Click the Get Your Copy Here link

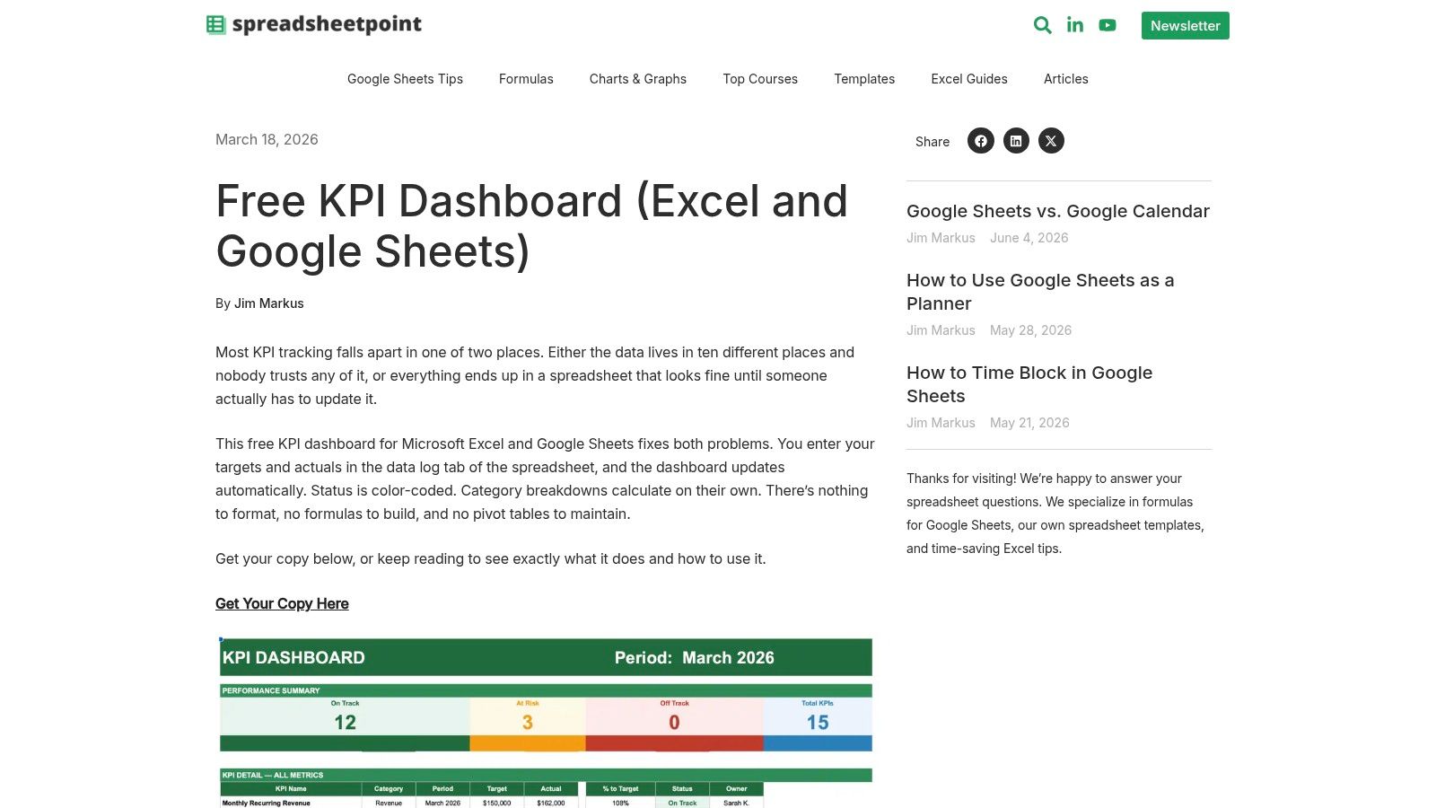pyautogui.click(x=282, y=603)
